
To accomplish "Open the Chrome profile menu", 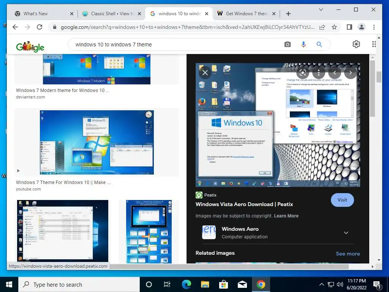I will click(362, 27).
